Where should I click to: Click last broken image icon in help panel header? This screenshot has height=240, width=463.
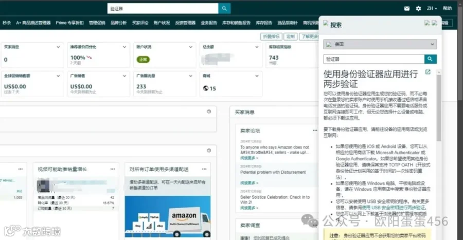coord(434,23)
